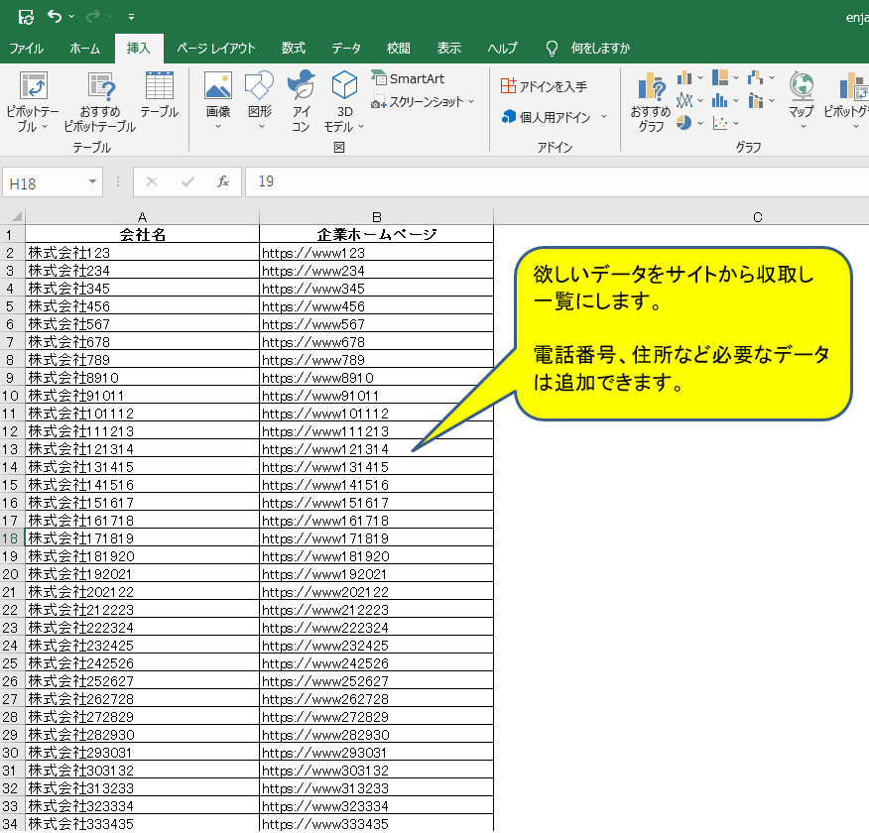Open the Name Box dropdown arrow
This screenshot has width=869, height=833.
(x=92, y=181)
